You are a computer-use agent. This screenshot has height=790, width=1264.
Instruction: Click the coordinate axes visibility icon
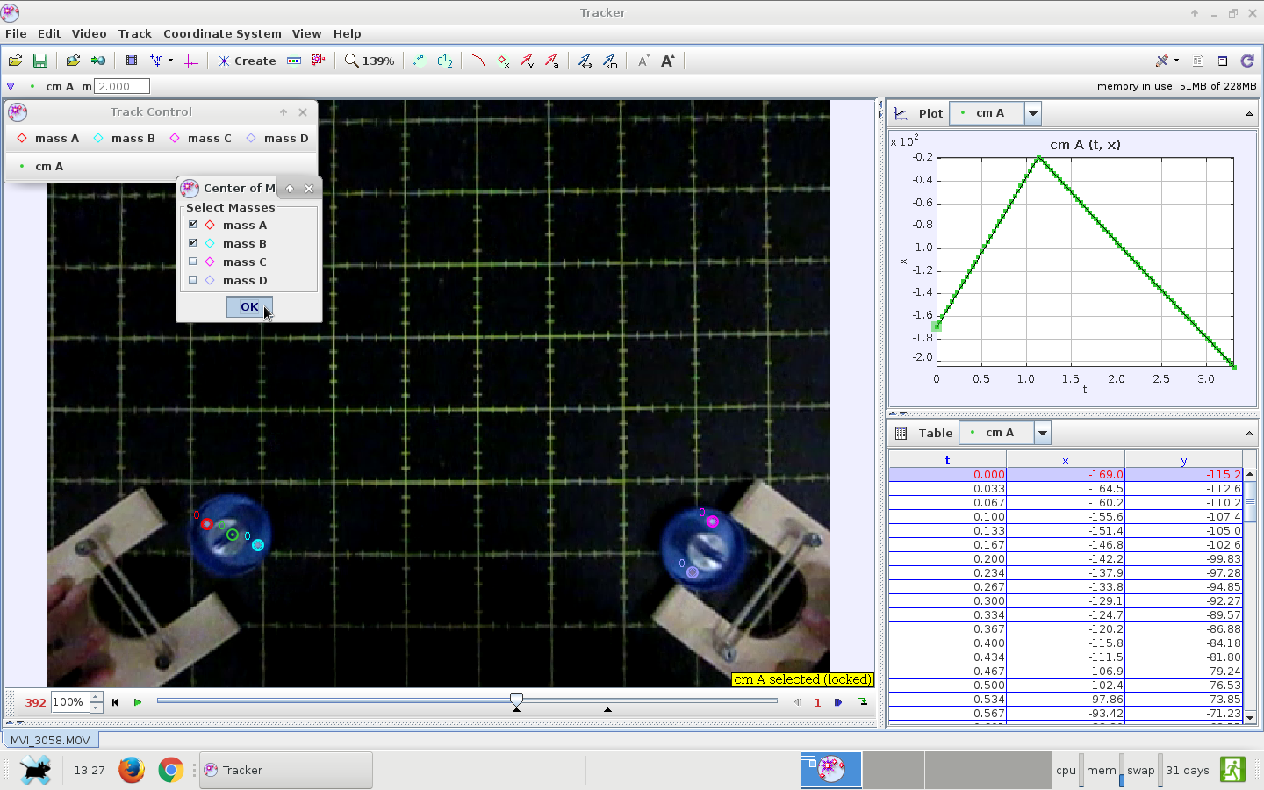tap(190, 61)
